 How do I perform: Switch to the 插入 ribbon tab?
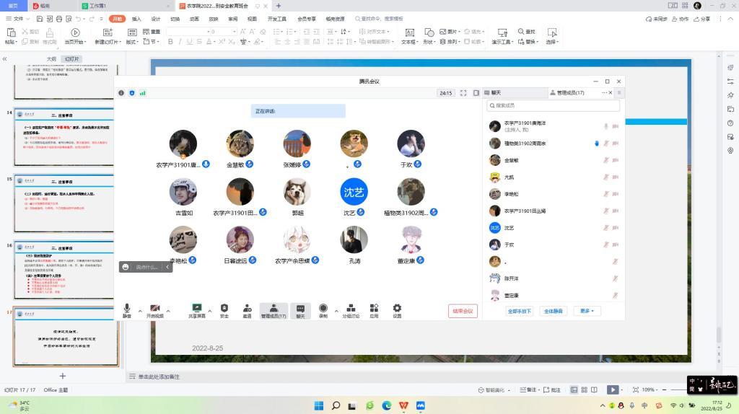coord(136,19)
